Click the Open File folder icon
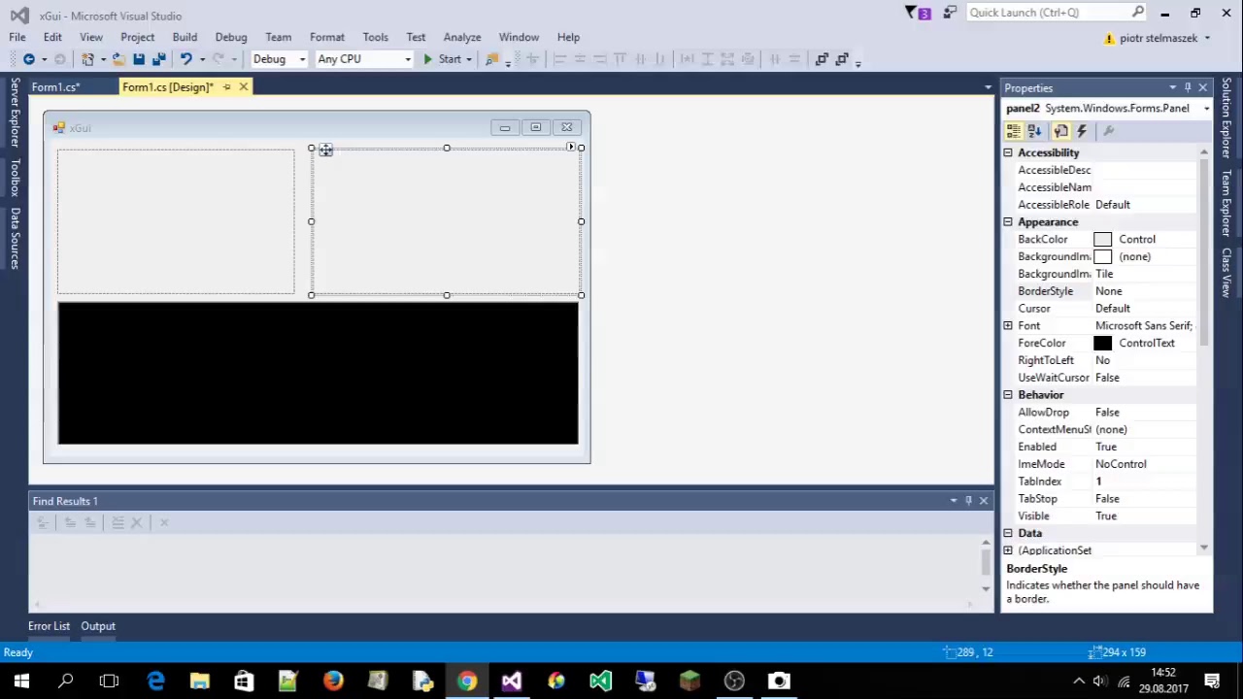 click(x=118, y=59)
